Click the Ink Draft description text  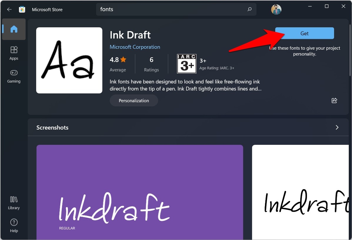pyautogui.click(x=186, y=85)
